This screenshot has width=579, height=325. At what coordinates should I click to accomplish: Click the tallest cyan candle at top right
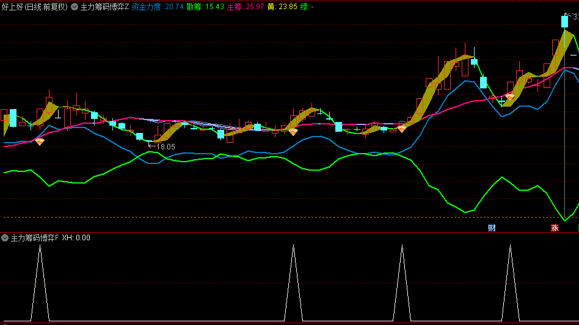click(x=564, y=21)
